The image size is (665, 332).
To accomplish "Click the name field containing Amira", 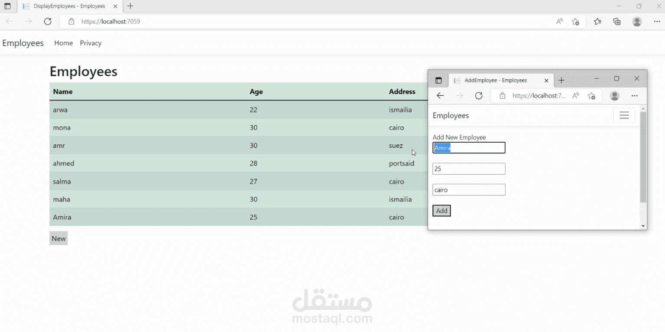I will click(x=469, y=148).
